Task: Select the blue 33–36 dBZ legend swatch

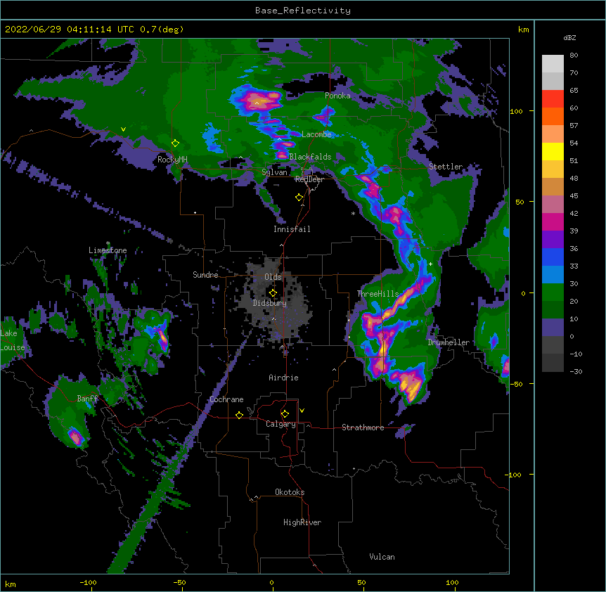Action: coord(553,257)
